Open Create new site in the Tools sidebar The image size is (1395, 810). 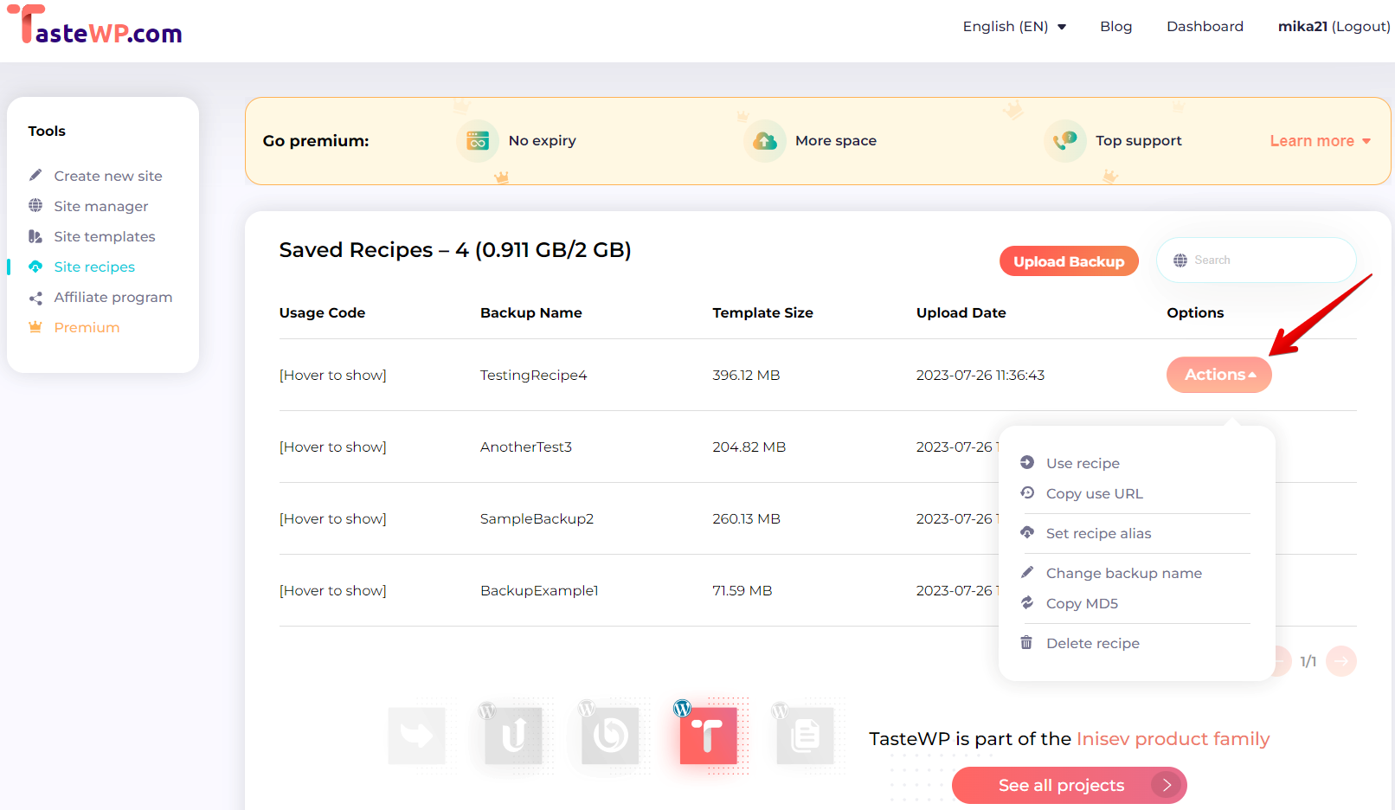point(107,176)
